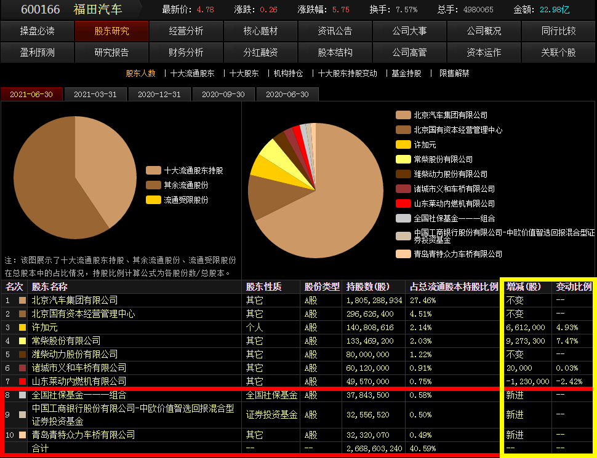Switch to 核心题材 tab

[260, 31]
